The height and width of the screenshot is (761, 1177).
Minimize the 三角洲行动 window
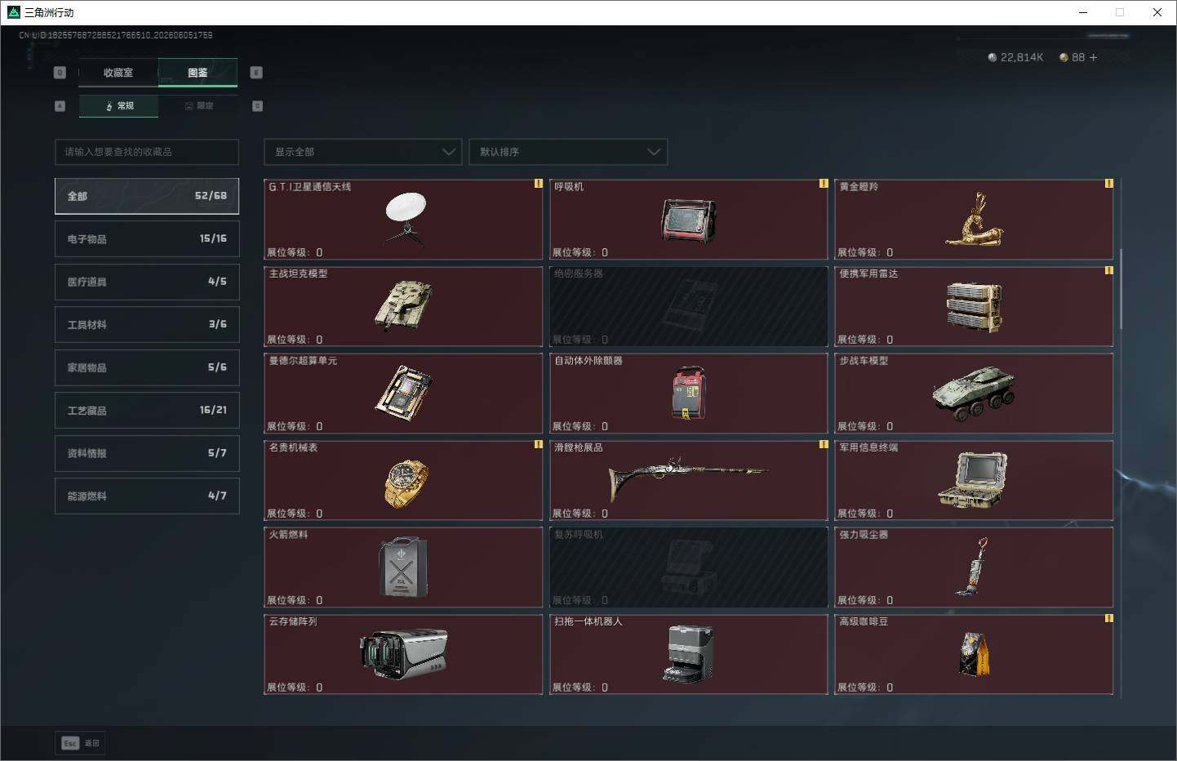[1083, 12]
